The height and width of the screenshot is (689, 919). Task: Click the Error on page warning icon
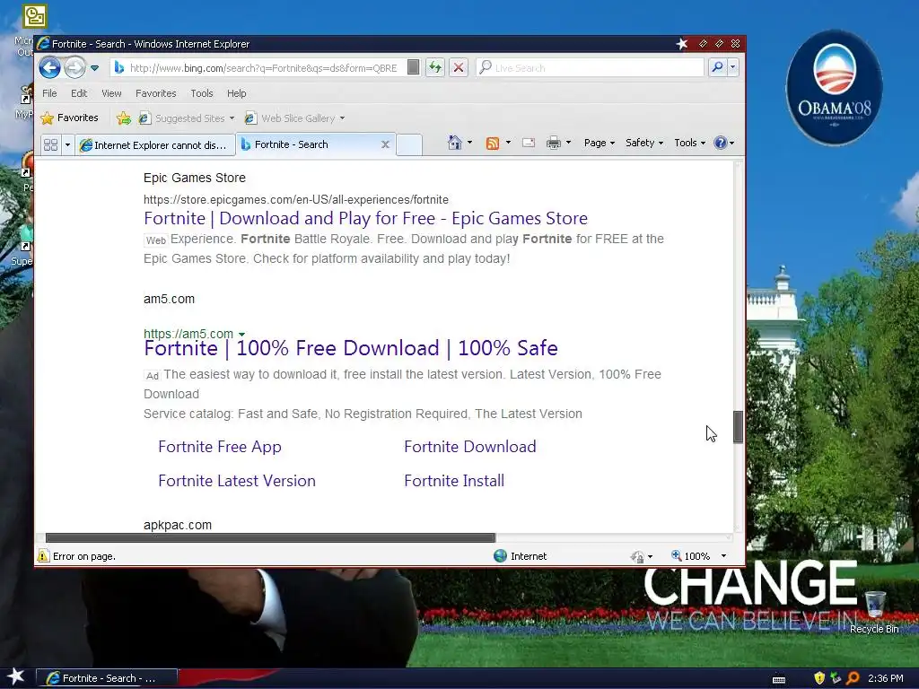(x=43, y=556)
